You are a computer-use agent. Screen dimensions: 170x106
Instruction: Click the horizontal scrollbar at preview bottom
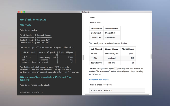click(117, 95)
